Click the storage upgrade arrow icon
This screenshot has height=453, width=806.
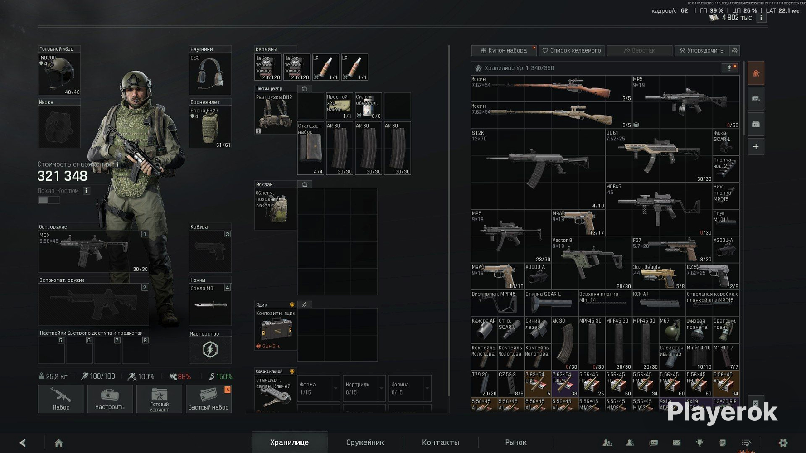(x=730, y=68)
